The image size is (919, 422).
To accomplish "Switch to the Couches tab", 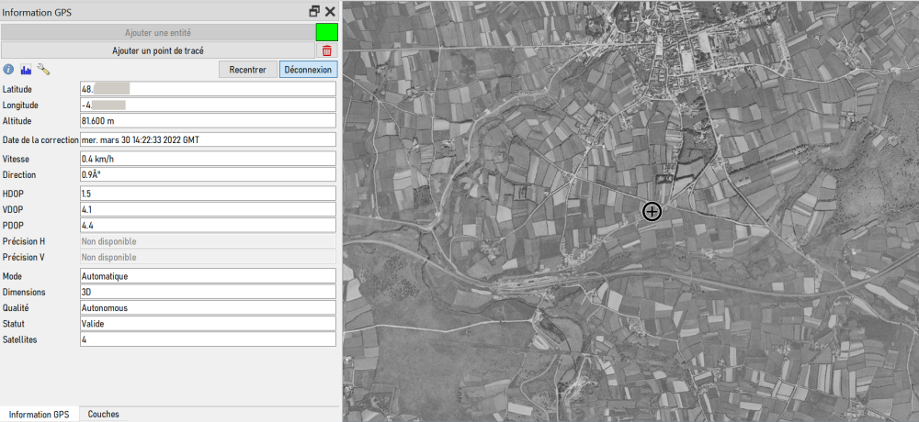I will (x=103, y=415).
